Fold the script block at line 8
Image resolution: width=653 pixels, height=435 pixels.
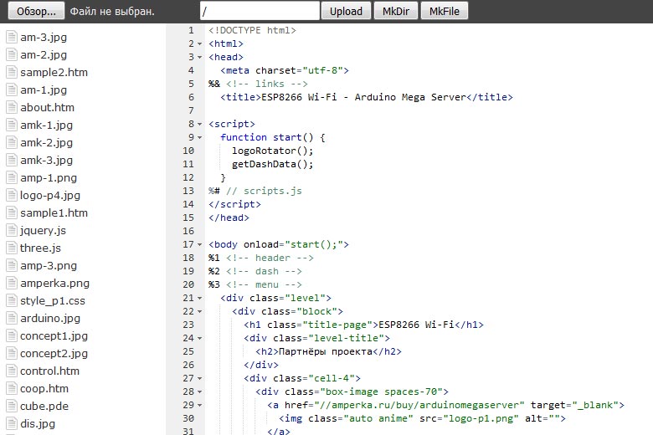(201, 124)
